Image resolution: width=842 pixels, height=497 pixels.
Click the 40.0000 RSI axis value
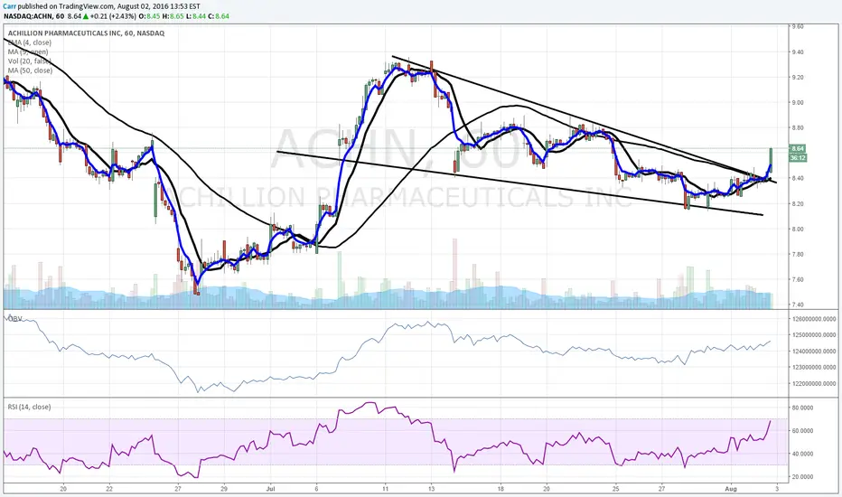pos(802,454)
